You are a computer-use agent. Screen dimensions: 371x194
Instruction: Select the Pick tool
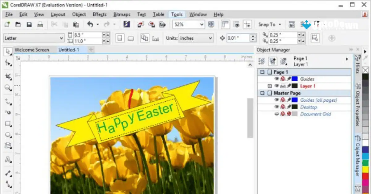click(8, 51)
